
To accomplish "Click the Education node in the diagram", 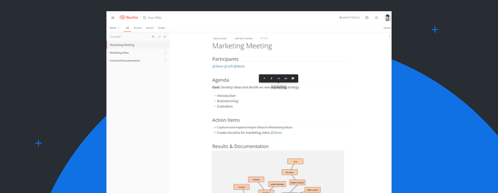I will pyautogui.click(x=290, y=173).
